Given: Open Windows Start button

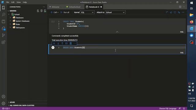Looking at the screenshot, I should (191, 3).
